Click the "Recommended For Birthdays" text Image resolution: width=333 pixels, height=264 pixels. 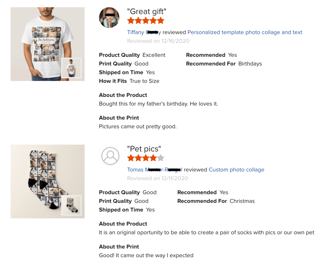pos(224,64)
